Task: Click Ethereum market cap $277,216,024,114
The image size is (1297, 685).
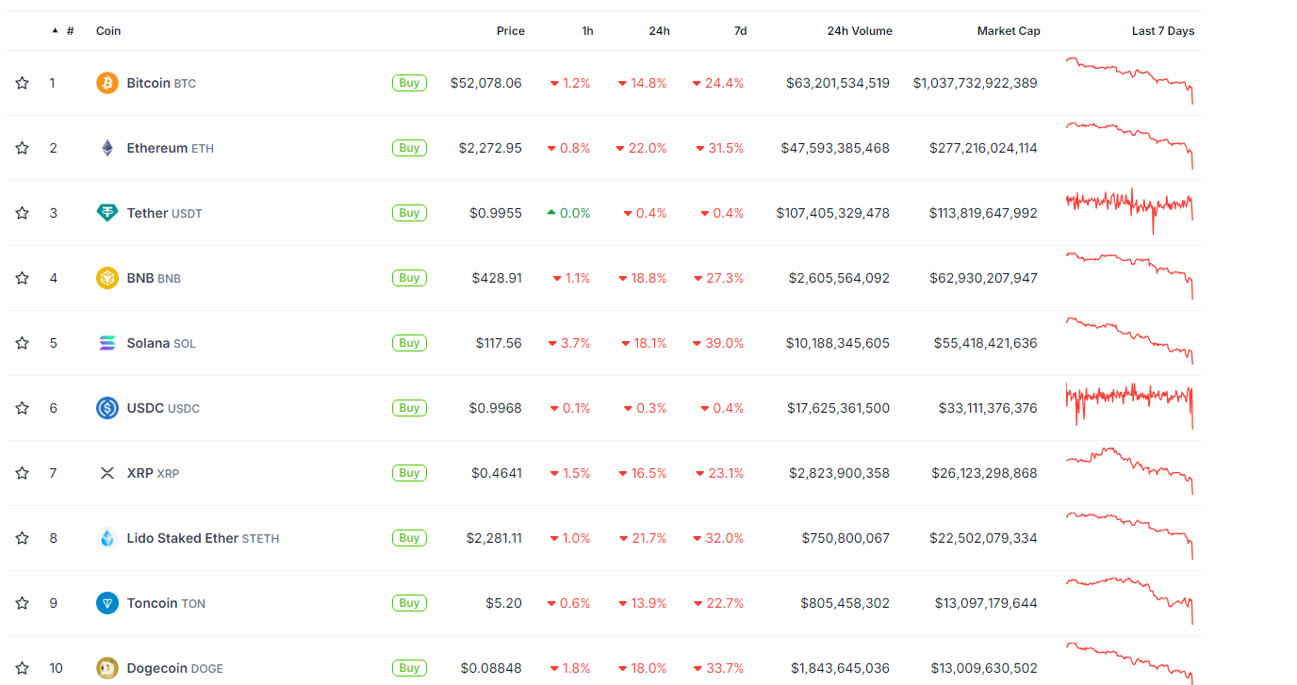Action: (x=983, y=148)
